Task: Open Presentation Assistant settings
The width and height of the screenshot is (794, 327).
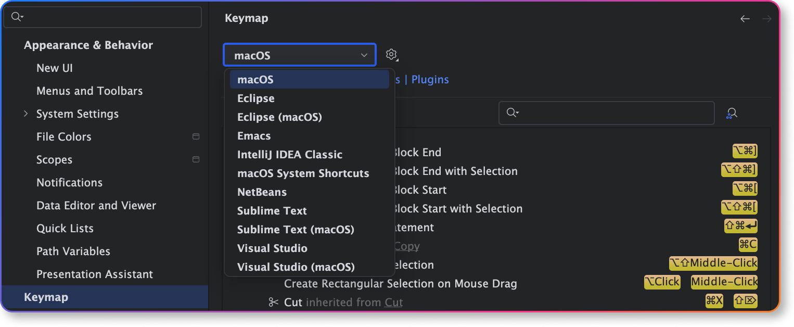Action: [x=95, y=274]
